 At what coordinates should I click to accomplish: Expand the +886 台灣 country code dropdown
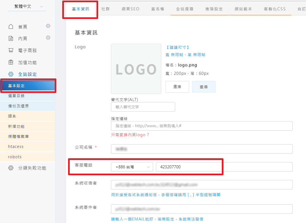pyautogui.click(x=132, y=167)
